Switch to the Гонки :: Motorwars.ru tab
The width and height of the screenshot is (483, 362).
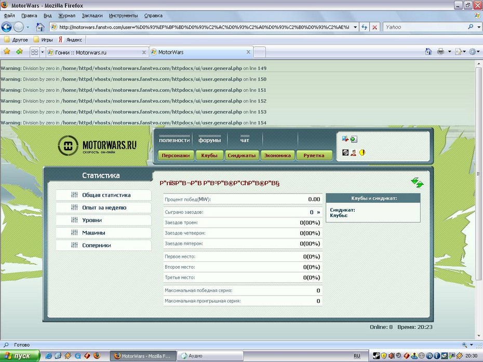[97, 52]
